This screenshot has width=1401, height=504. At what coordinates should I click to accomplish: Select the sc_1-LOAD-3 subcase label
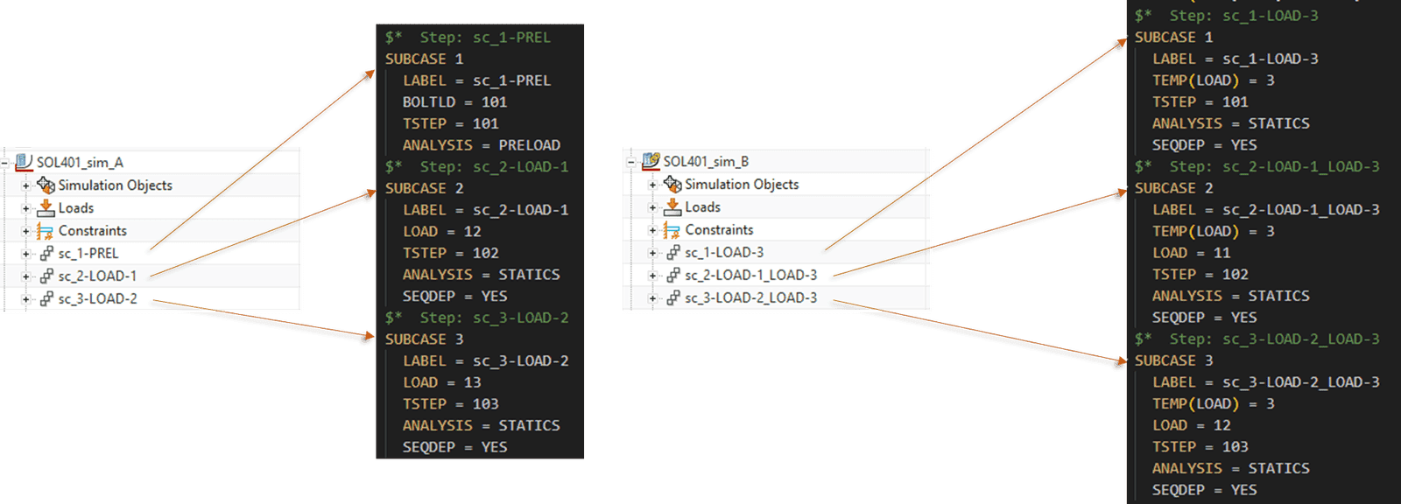pyautogui.click(x=724, y=253)
